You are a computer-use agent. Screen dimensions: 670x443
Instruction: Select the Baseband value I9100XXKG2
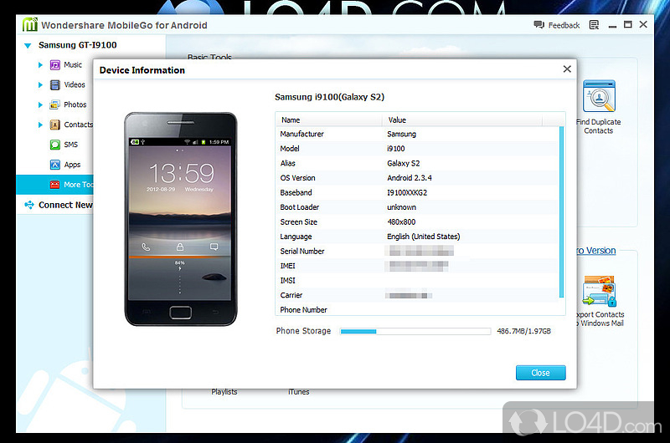(407, 193)
